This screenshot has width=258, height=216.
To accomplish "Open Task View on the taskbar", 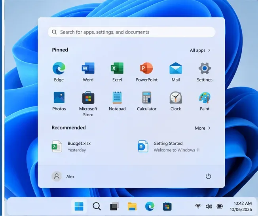I will coord(114,206).
